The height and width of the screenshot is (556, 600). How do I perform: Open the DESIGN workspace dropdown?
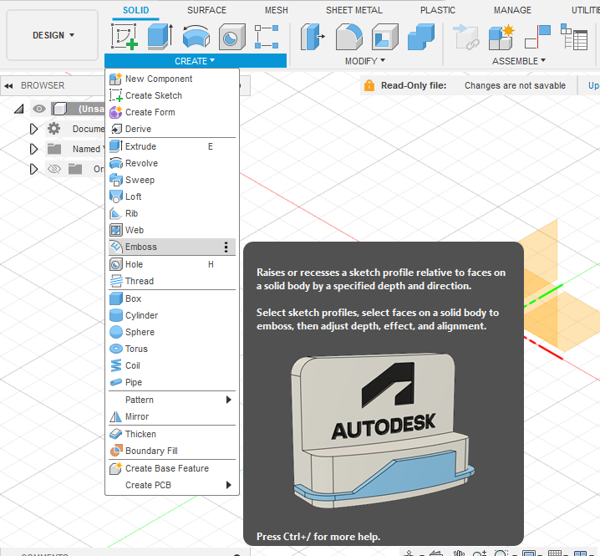[53, 35]
